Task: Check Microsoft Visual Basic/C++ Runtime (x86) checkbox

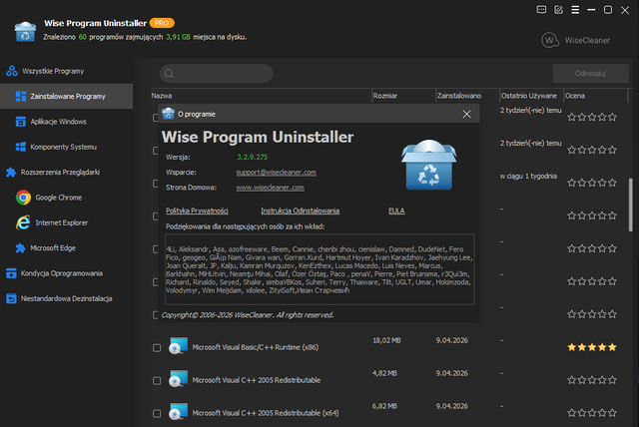Action: pos(157,347)
